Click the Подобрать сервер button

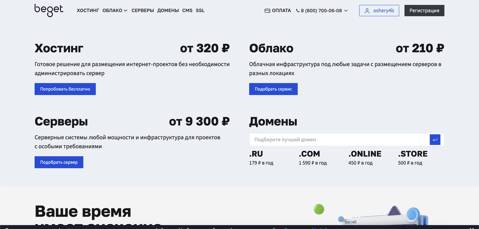click(x=59, y=162)
